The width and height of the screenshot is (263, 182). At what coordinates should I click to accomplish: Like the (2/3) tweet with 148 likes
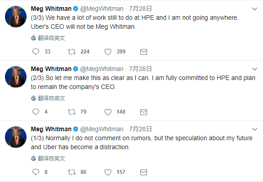(x=108, y=112)
